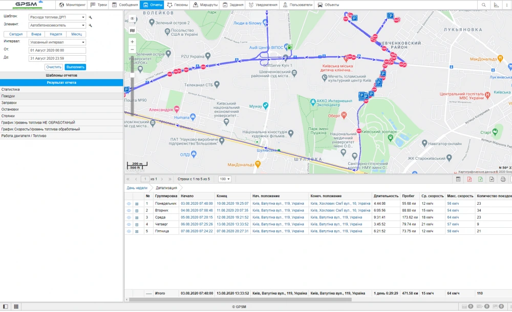Click the wrench icon beside the Шаблон field
This screenshot has height=312, width=512.
click(91, 17)
